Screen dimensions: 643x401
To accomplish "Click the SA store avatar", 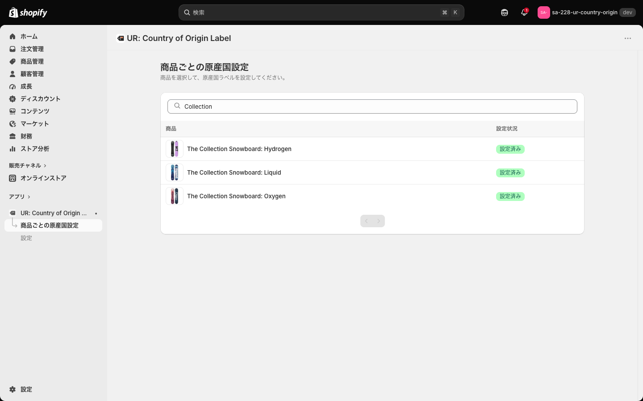I will pos(543,12).
